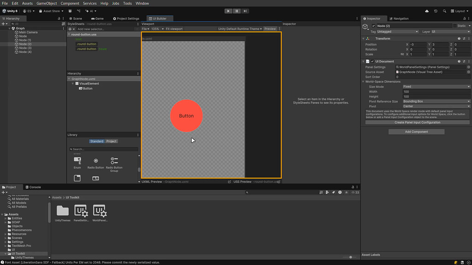Toggle the UI Document enabled checkbox

click(372, 61)
